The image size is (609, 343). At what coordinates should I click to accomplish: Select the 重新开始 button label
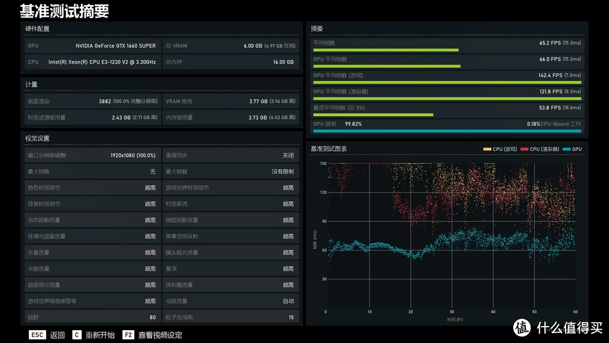[100, 335]
